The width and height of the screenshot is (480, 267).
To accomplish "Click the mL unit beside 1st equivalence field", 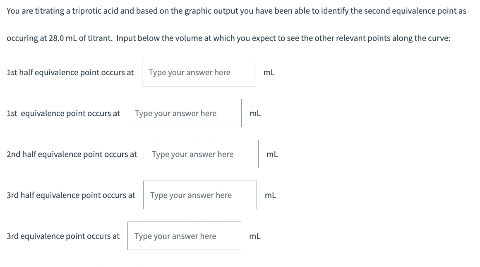I will 255,113.
